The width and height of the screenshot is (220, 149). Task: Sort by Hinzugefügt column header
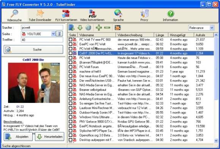point(181,35)
